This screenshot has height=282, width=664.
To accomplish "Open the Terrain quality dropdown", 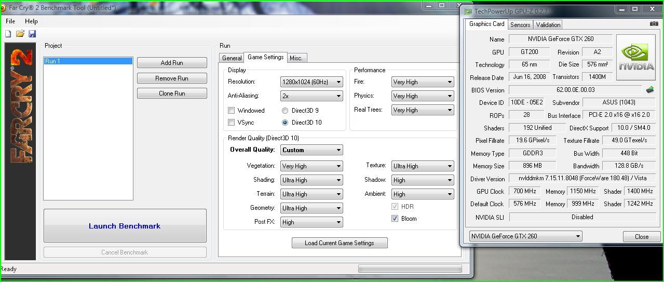I will point(311,194).
